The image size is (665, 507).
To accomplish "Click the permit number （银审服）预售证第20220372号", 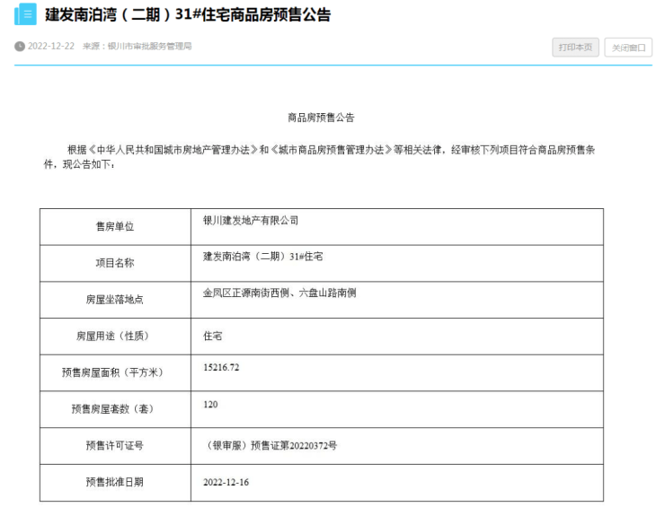I will [270, 446].
